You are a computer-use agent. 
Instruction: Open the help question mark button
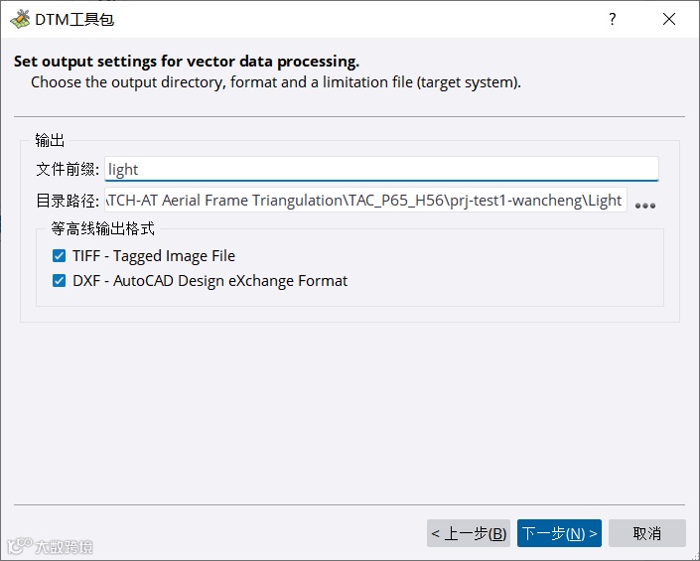coord(613,19)
